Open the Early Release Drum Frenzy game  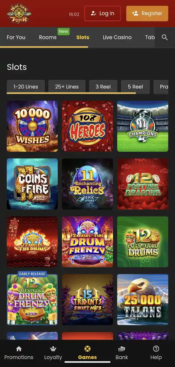32,300
